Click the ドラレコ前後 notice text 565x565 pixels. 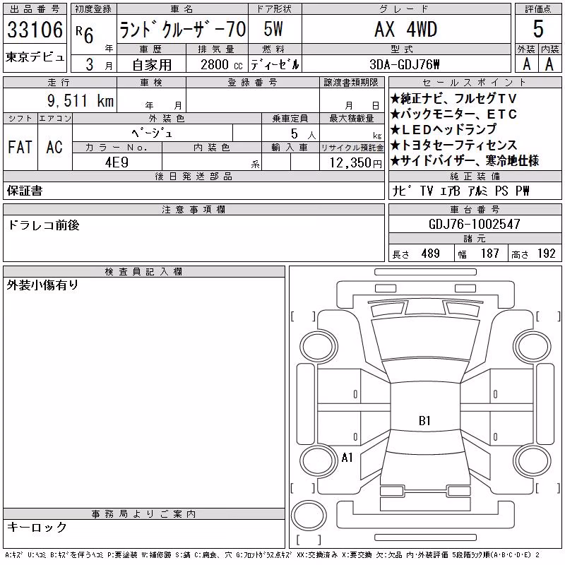pos(44,225)
